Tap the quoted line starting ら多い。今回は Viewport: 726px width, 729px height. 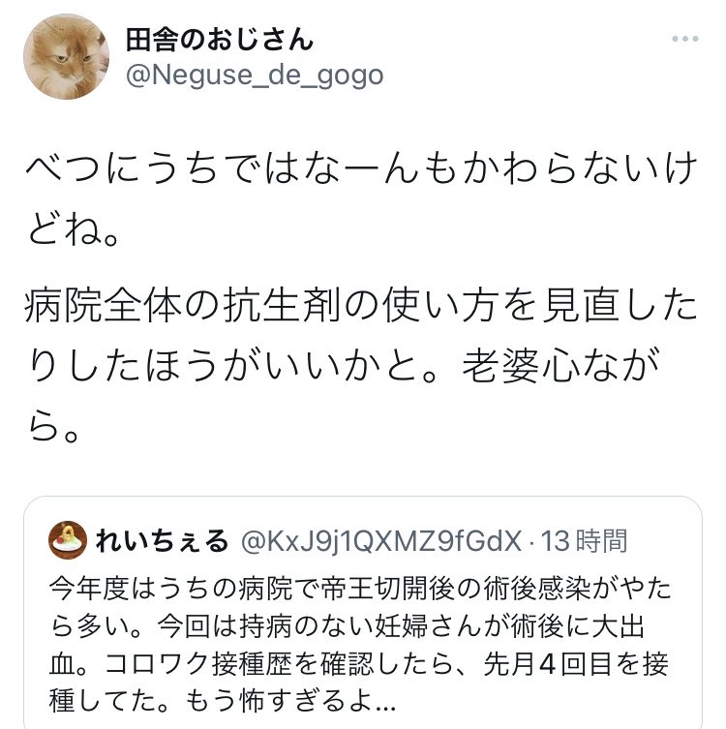pos(348,625)
